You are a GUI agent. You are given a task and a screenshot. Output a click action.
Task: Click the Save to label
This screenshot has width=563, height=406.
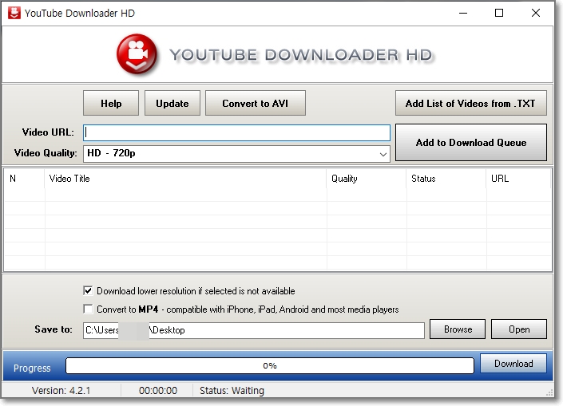tap(54, 329)
